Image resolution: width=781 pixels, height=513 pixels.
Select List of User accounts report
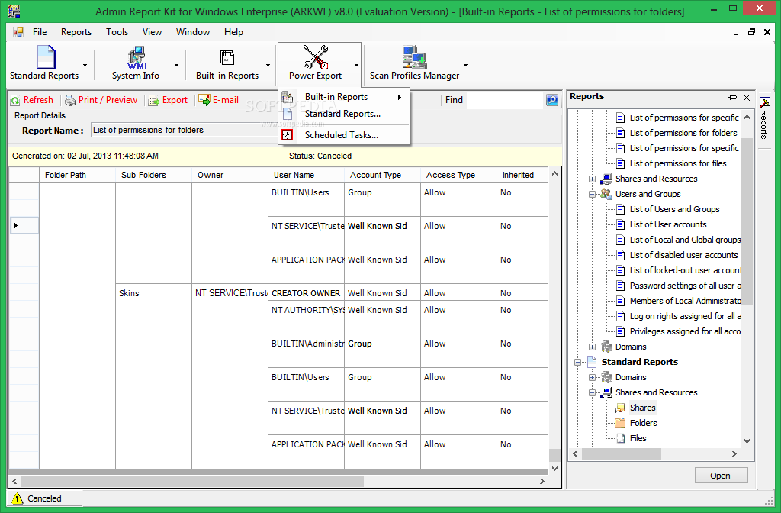668,224
